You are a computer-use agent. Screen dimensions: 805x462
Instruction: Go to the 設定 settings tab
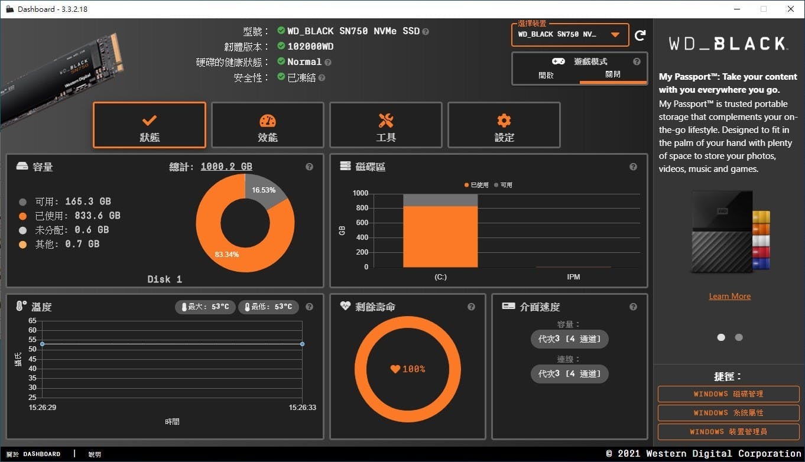tap(504, 125)
